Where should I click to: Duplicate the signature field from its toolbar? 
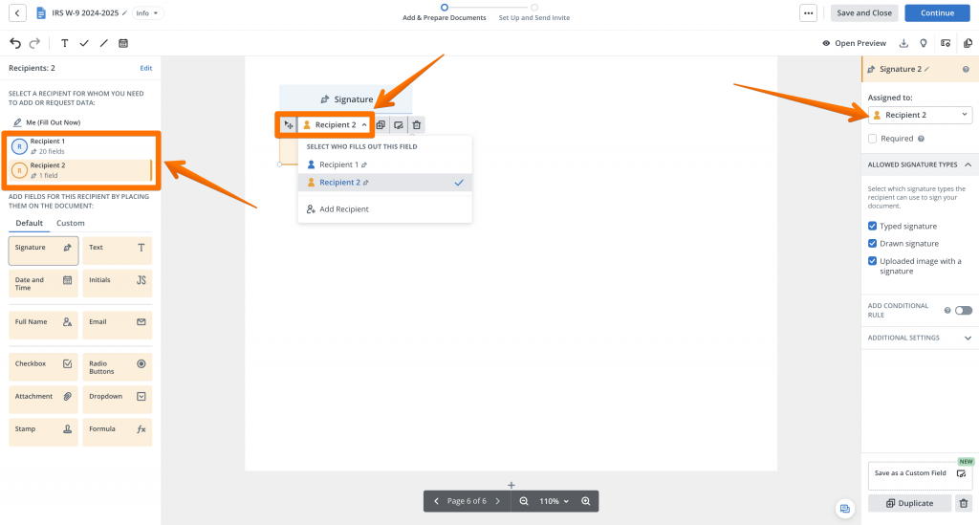coord(381,125)
